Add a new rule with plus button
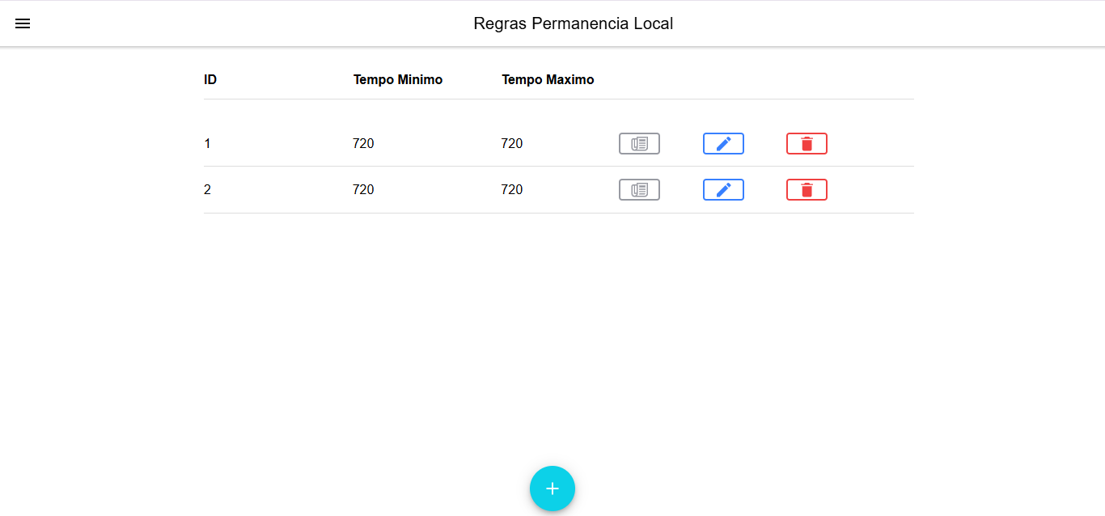Image resolution: width=1105 pixels, height=516 pixels. (552, 489)
